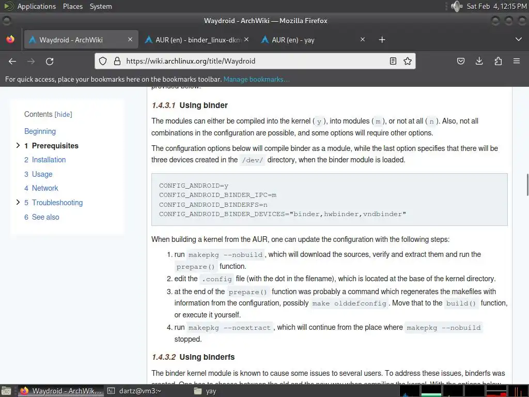Image resolution: width=529 pixels, height=397 pixels.
Task: Click the CONFIG_ANDROID=y code line
Action: click(x=194, y=186)
